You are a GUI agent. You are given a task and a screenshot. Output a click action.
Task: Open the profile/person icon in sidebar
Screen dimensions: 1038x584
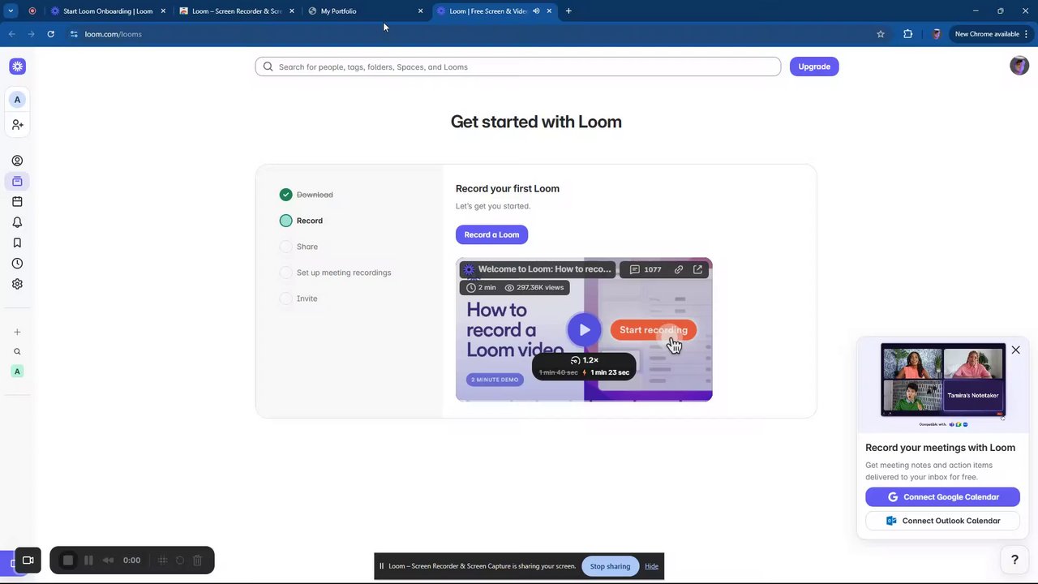pyautogui.click(x=17, y=161)
